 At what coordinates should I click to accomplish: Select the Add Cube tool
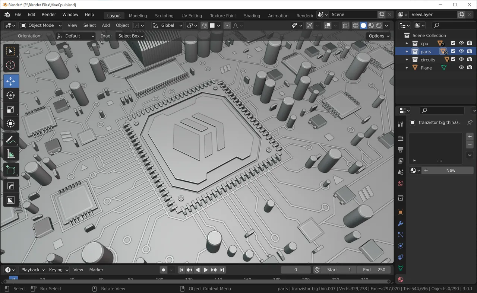(x=11, y=170)
